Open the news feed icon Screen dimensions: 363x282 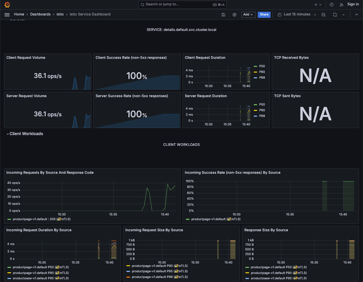point(341,5)
